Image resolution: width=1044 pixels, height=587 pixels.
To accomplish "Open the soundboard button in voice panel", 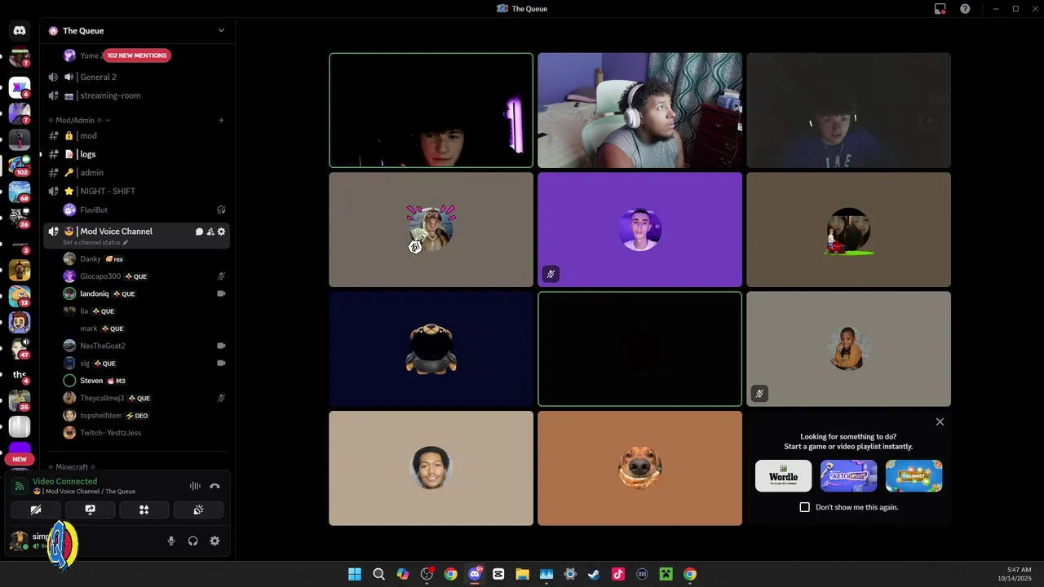I will (x=198, y=510).
